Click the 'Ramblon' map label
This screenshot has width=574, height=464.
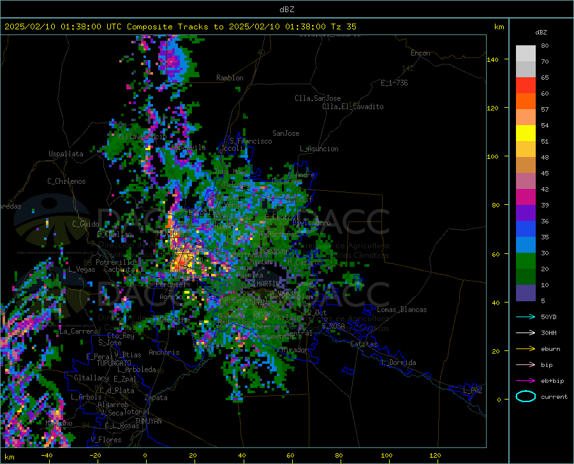click(230, 78)
